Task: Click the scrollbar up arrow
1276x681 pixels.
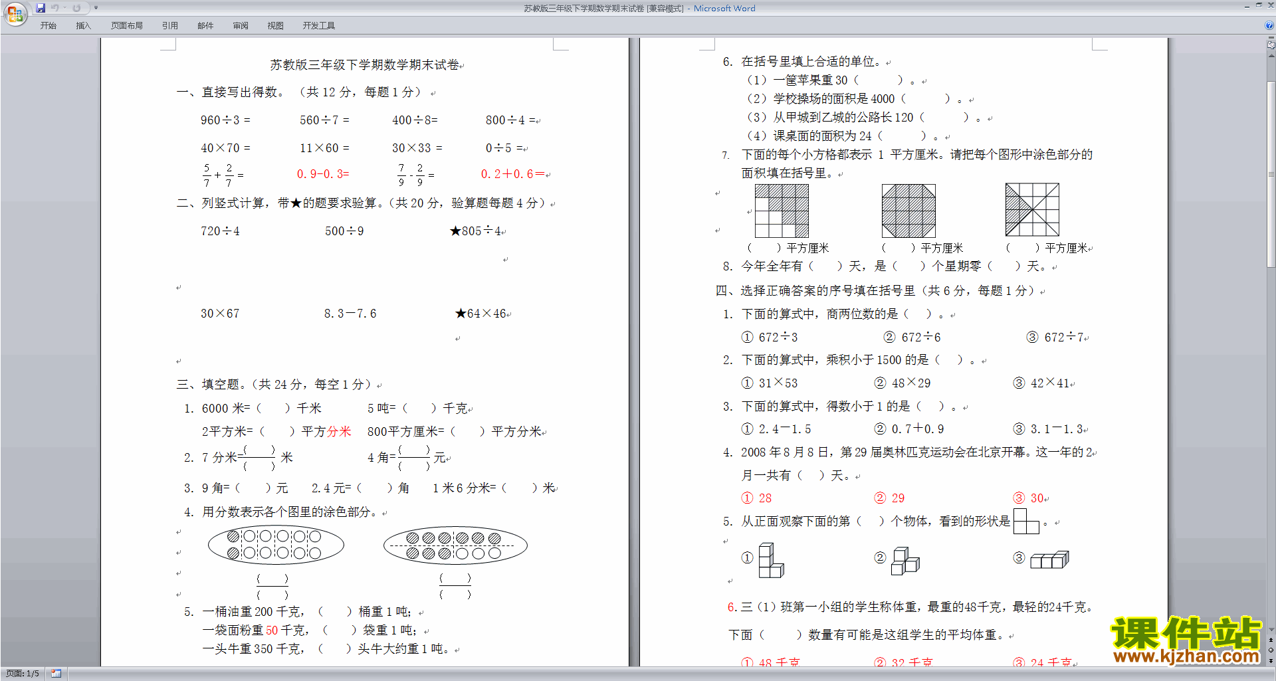Action: click(x=1271, y=56)
